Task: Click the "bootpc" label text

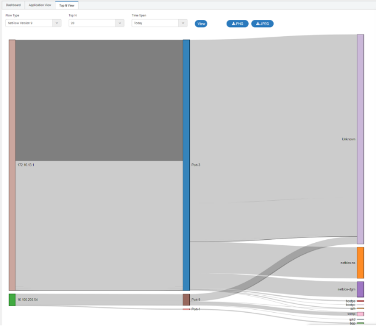Action: (x=350, y=305)
